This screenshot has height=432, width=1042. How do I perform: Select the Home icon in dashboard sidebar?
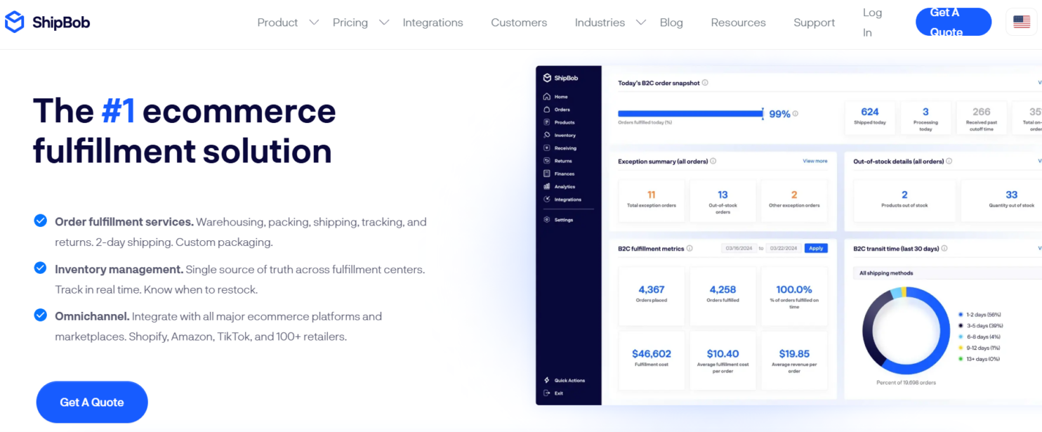click(548, 96)
